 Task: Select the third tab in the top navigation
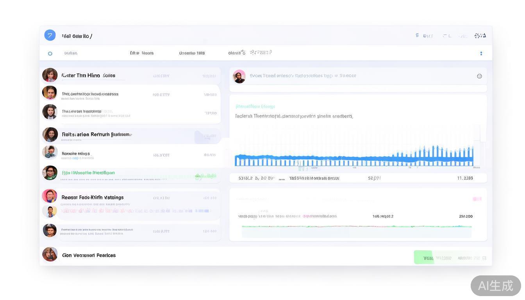click(191, 53)
